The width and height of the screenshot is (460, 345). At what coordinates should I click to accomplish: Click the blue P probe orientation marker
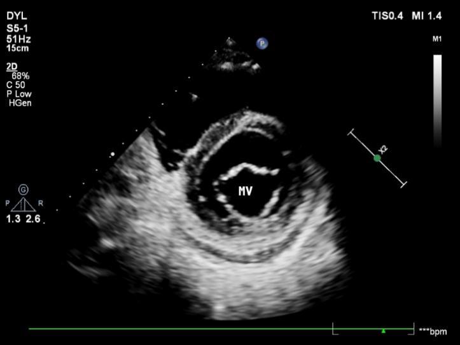click(x=261, y=43)
